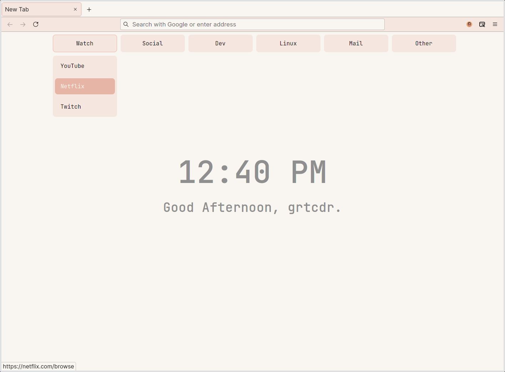Screen dimensions: 505x372
Task: Click the back navigation arrow
Action: click(x=10, y=24)
